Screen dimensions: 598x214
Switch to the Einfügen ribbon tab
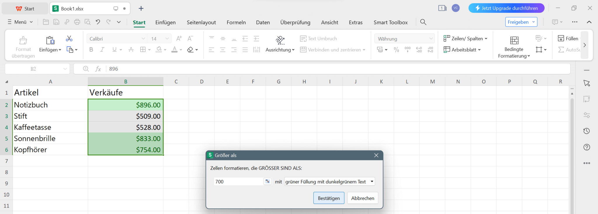165,22
